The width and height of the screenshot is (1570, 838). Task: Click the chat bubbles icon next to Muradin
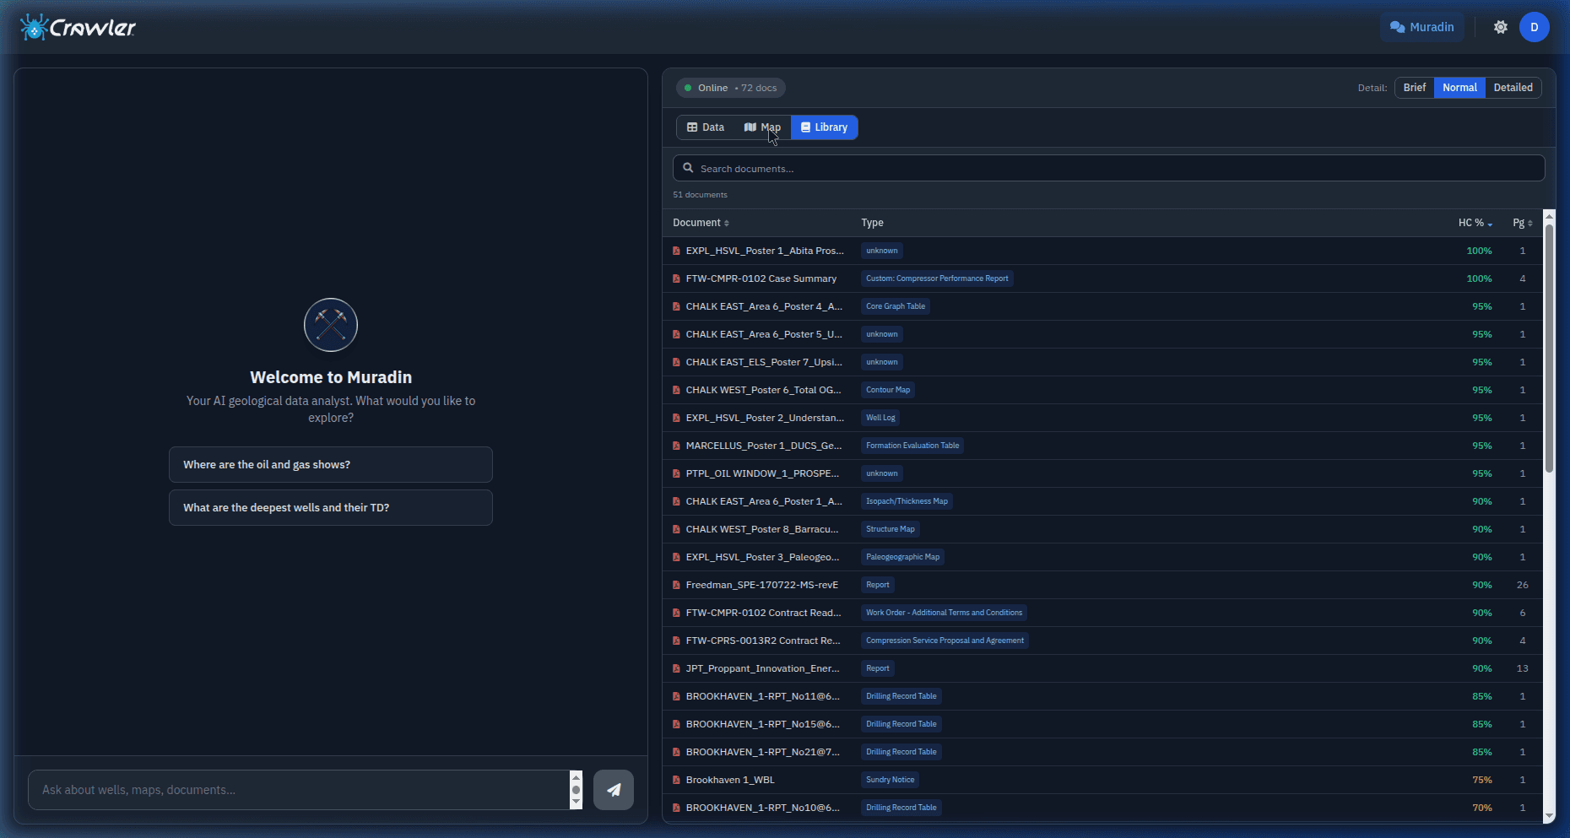click(x=1398, y=27)
